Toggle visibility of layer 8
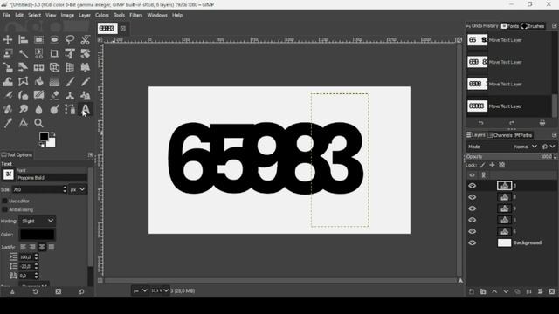Image resolution: width=559 pixels, height=314 pixels. 472,197
